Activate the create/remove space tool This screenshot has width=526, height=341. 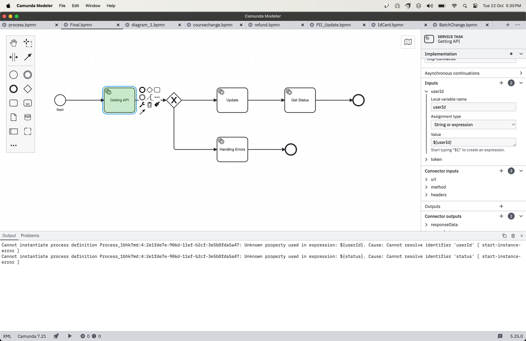[x=13, y=57]
